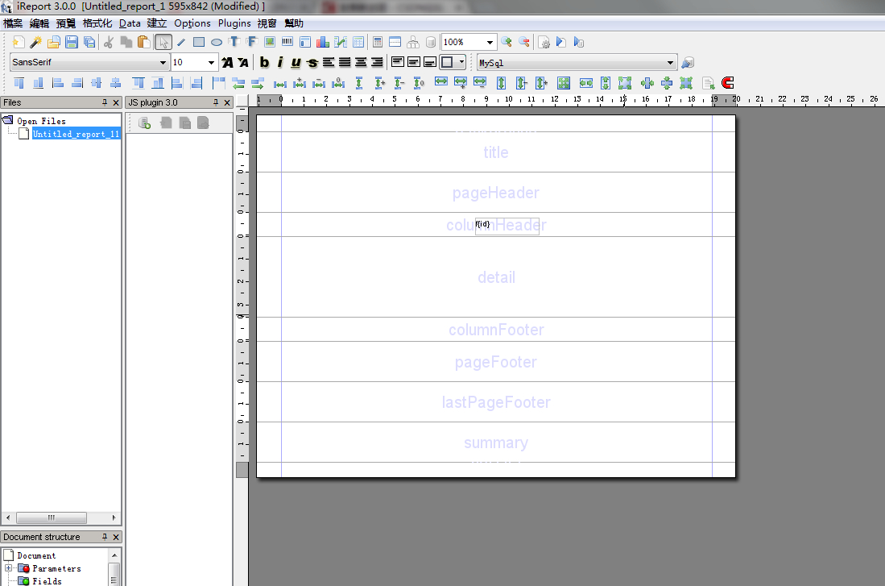Expand the Parameters tree node

(x=9, y=568)
